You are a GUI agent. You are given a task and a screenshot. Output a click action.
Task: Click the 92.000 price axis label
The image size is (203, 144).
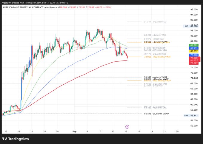pos(194,20)
